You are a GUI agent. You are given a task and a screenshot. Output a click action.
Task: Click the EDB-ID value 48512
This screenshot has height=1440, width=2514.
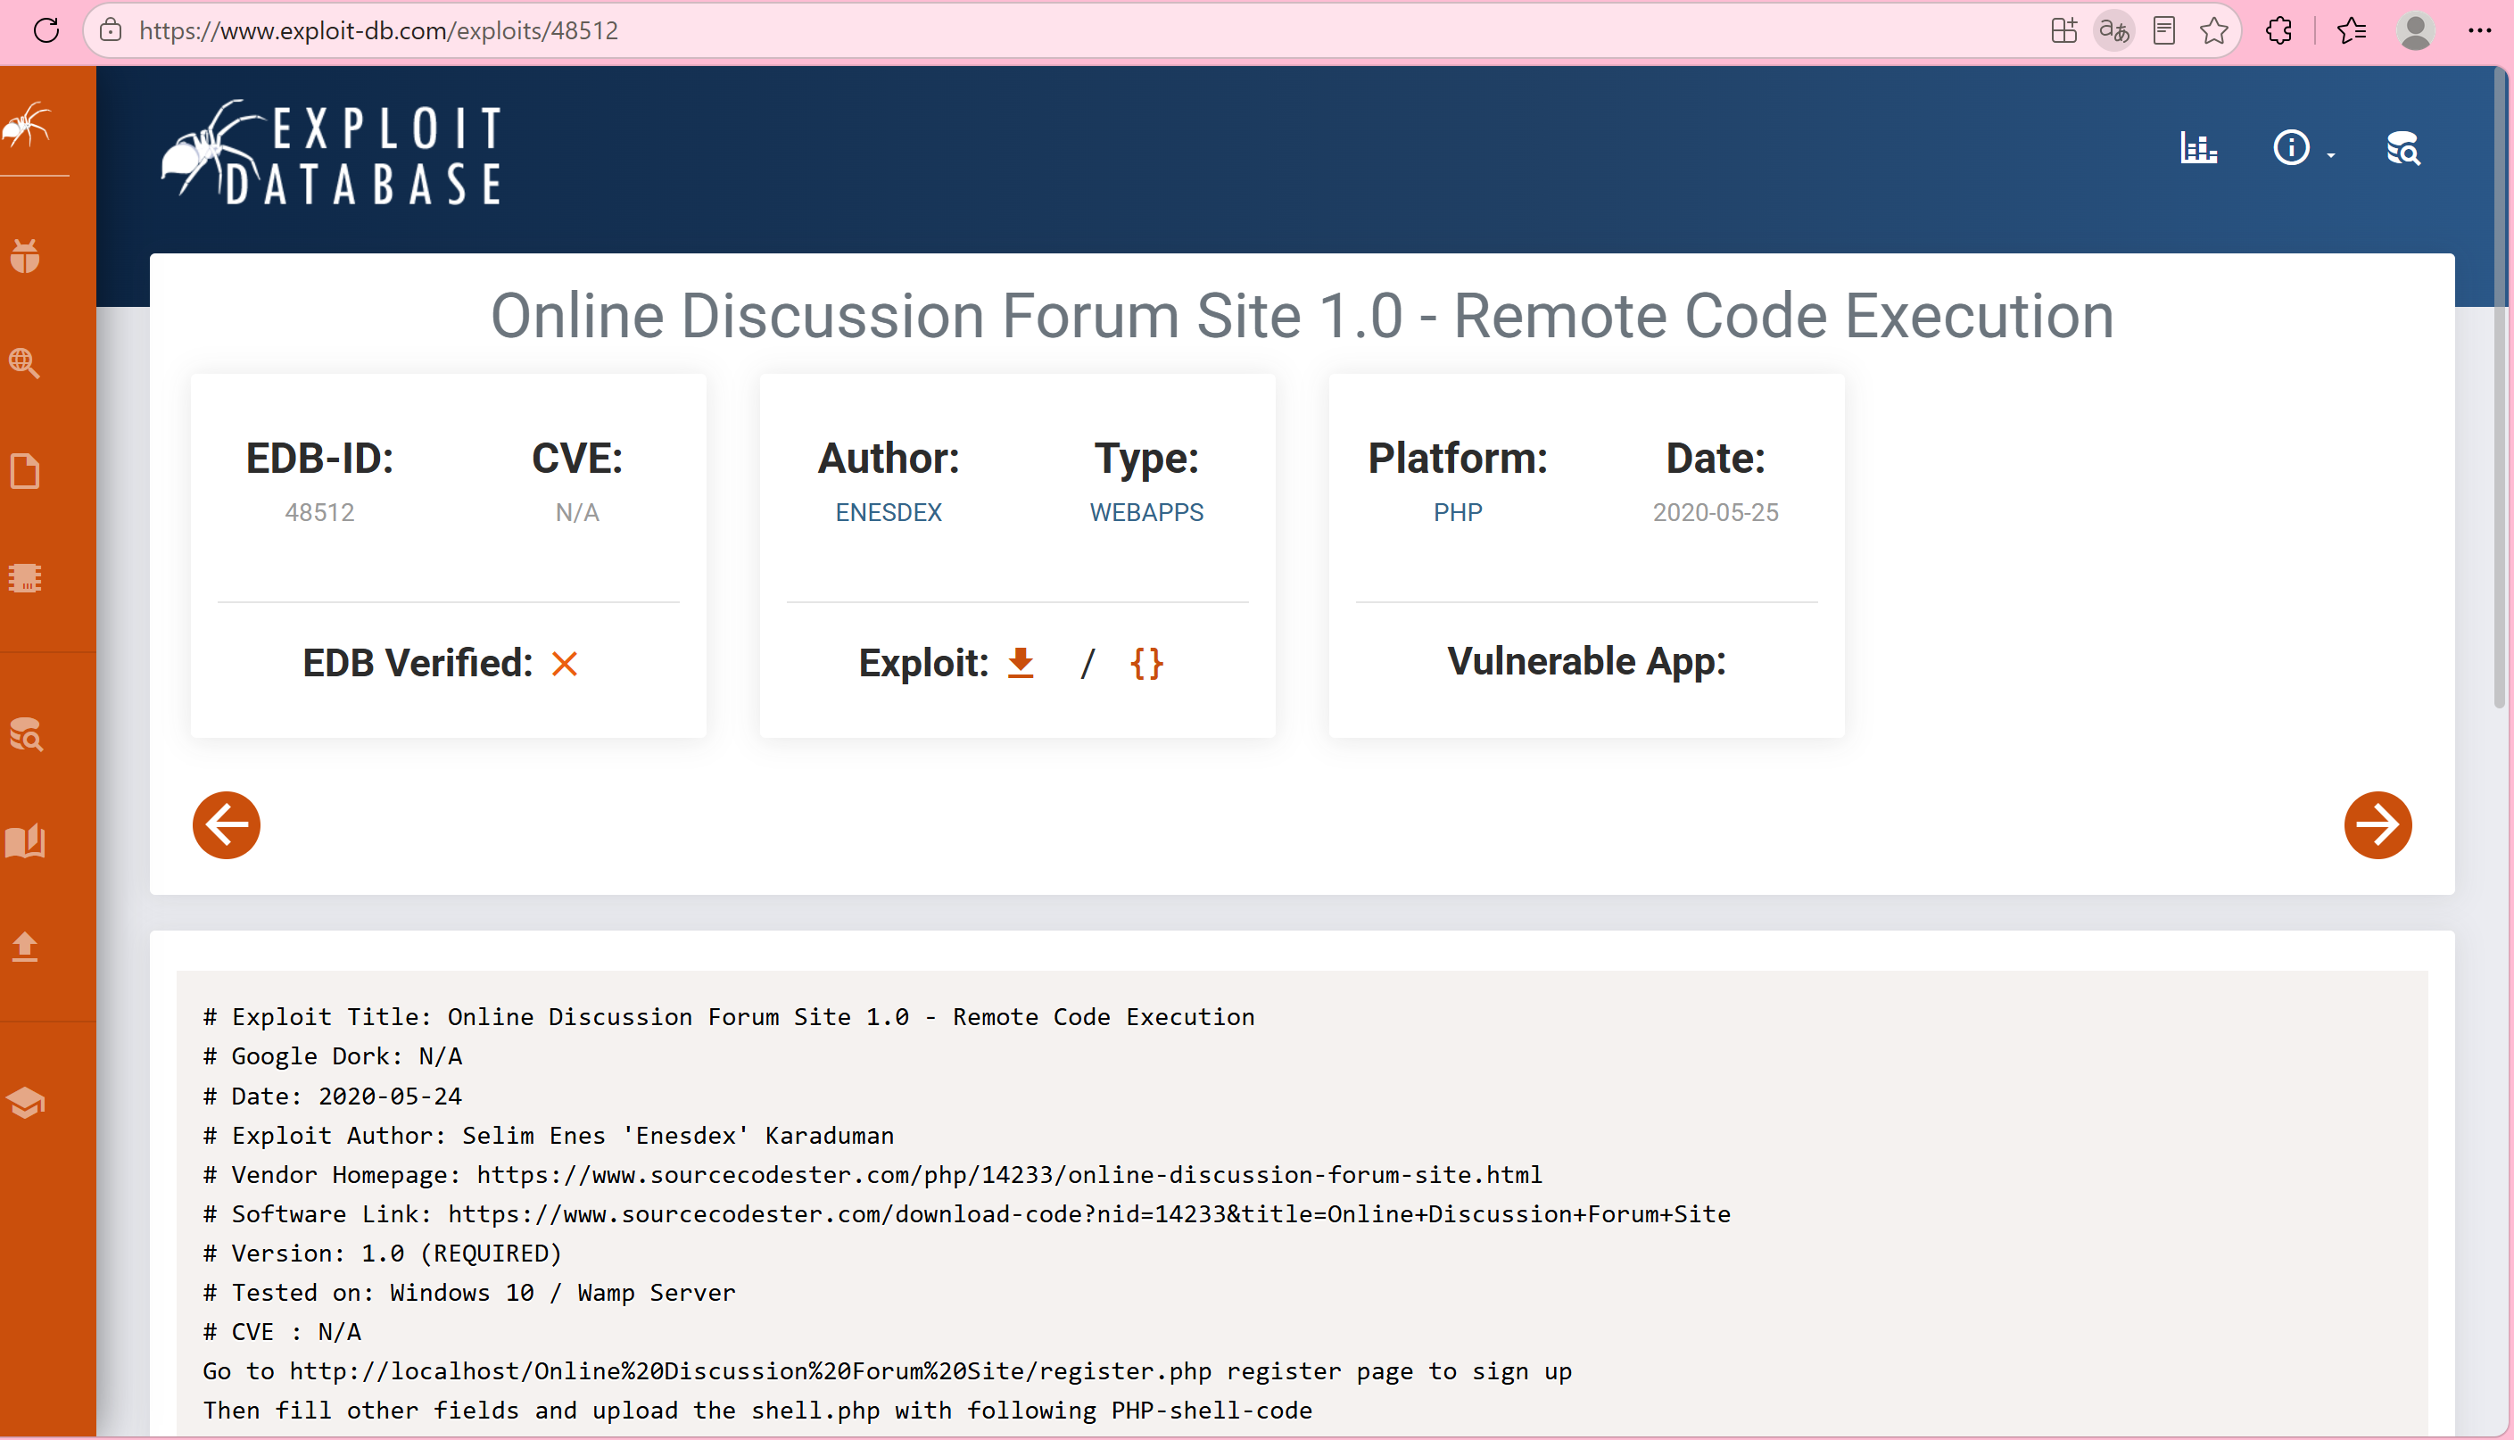click(x=319, y=512)
